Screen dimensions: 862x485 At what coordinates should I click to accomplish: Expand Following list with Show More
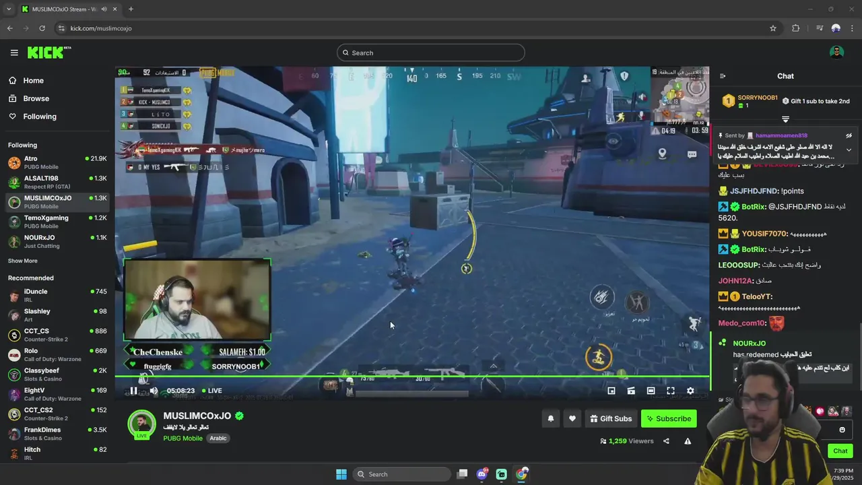pos(23,261)
